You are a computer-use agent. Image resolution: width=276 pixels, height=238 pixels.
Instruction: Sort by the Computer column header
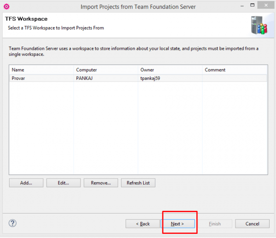pyautogui.click(x=106, y=70)
